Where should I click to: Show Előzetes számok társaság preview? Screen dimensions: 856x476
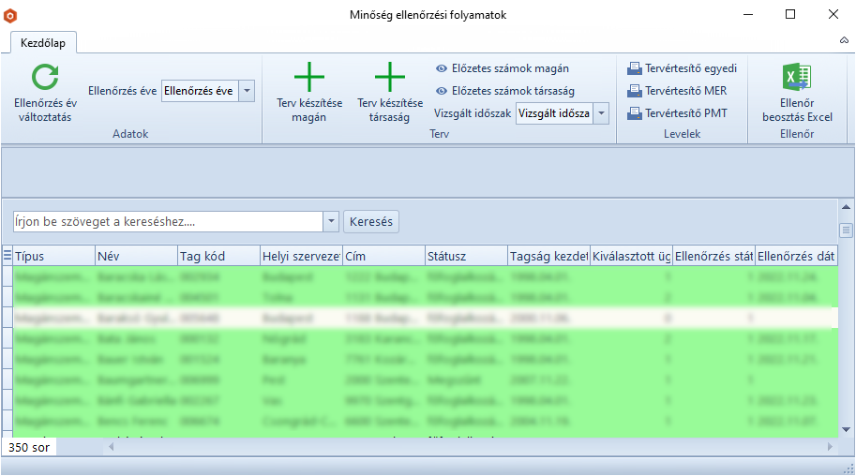click(443, 91)
